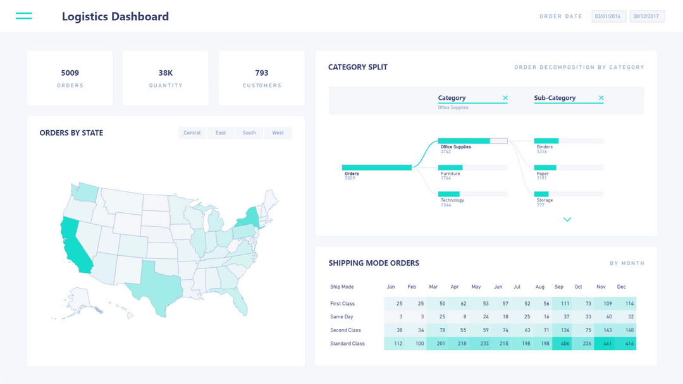This screenshot has width=683, height=384.
Task: Select the Category tab in Category Split
Action: tap(451, 98)
